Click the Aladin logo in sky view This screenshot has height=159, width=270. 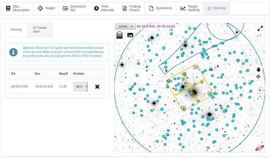point(260,148)
